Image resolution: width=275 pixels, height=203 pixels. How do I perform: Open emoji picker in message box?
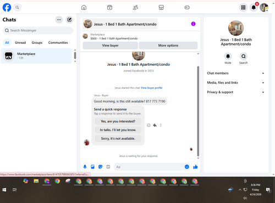pos(186,167)
